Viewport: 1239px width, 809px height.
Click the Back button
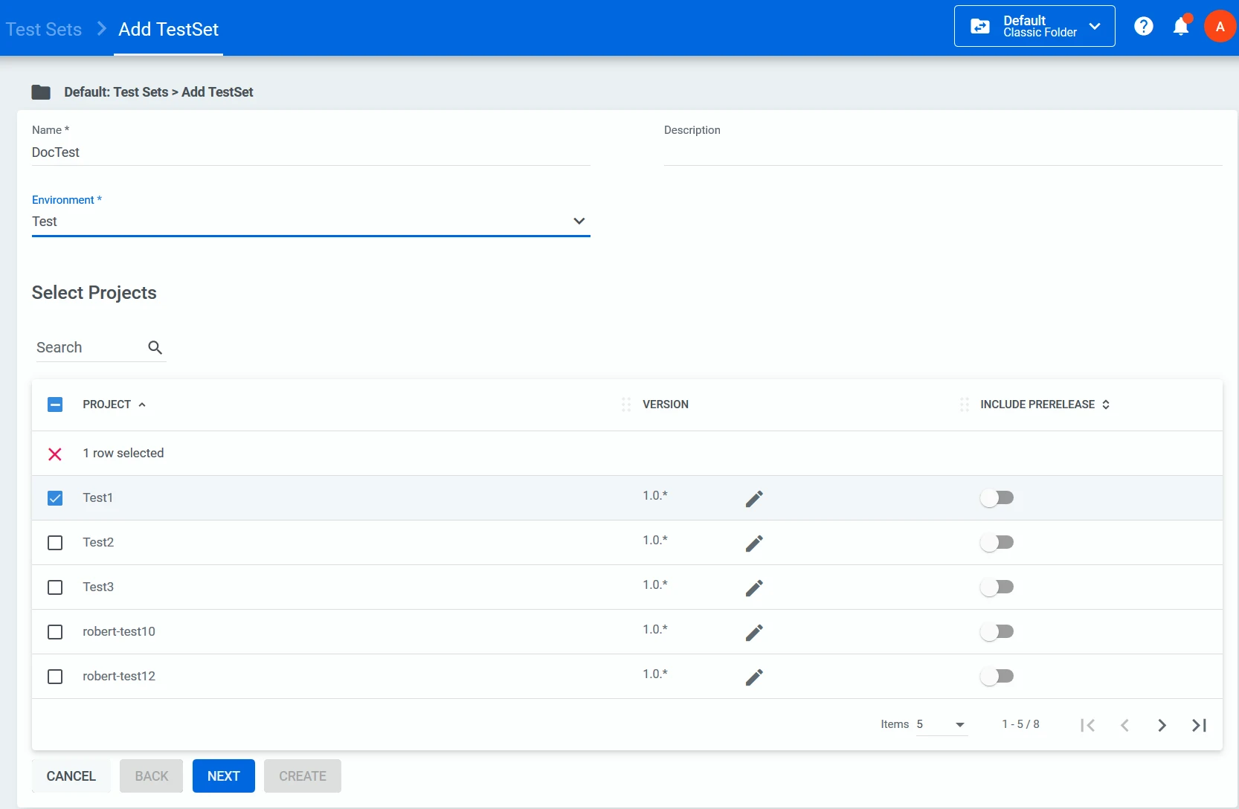[152, 776]
